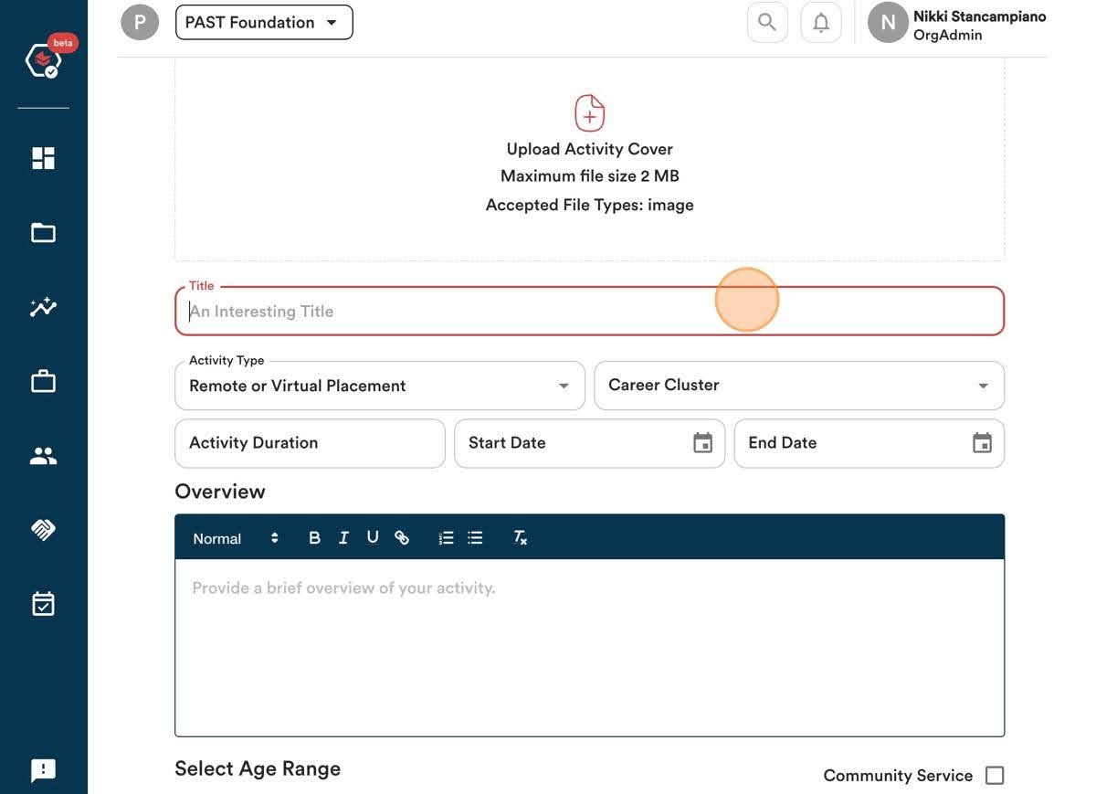Click the OrgAdmin role label
Viewport: 1096px width, 794px height.
coord(948,36)
